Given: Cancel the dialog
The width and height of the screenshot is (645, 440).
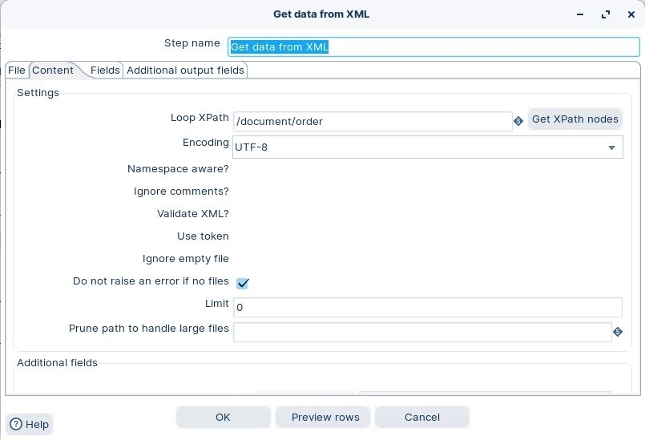Looking at the screenshot, I should [421, 417].
